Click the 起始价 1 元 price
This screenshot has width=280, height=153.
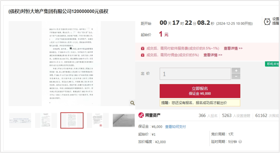(x=163, y=34)
